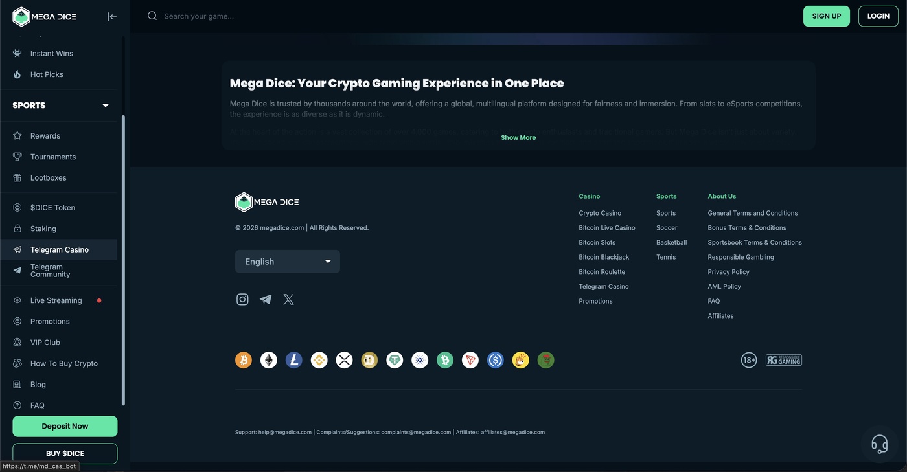This screenshot has width=907, height=472.
Task: Open the X (Twitter) icon in footer
Action: [289, 299]
